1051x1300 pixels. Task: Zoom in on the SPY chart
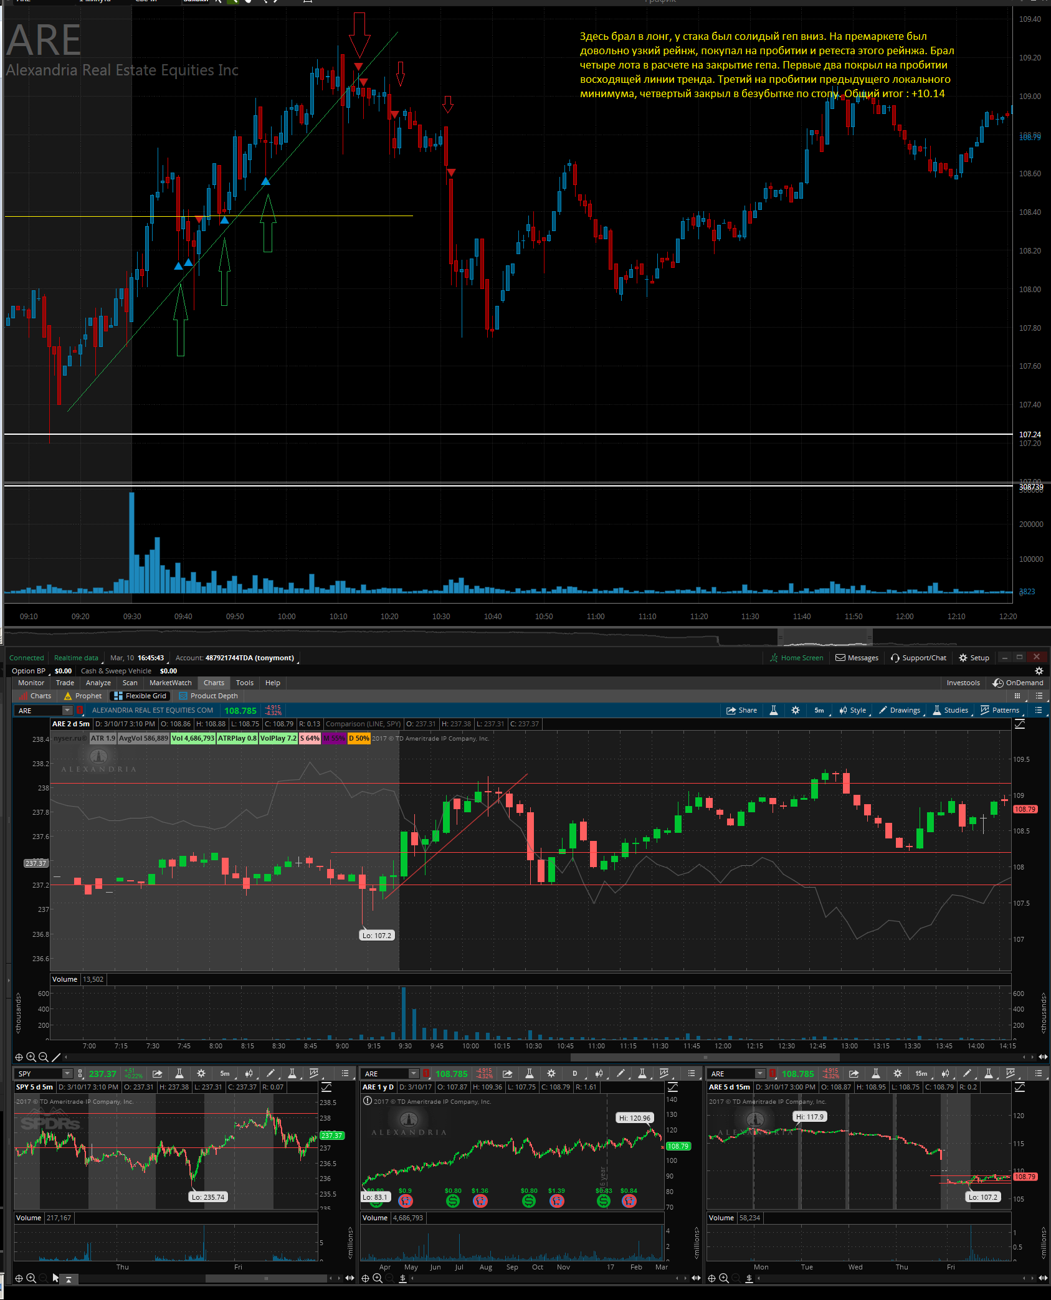31,1278
